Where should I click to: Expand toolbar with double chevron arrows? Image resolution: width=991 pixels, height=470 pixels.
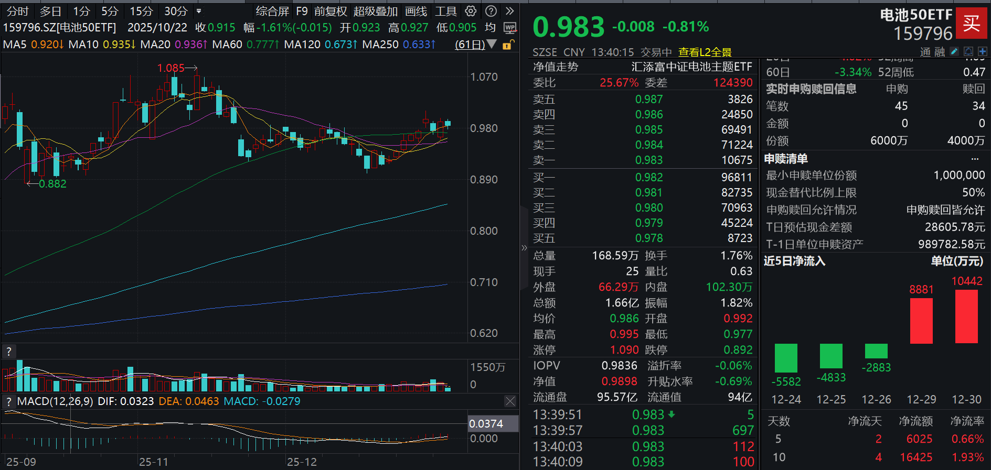coord(509,11)
